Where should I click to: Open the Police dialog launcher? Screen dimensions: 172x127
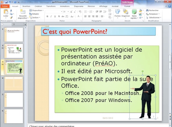point(81,21)
